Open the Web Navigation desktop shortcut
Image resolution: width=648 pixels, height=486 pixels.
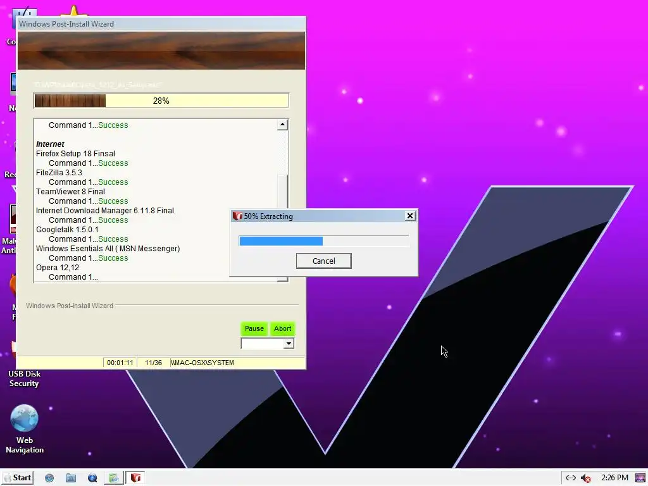(x=25, y=429)
